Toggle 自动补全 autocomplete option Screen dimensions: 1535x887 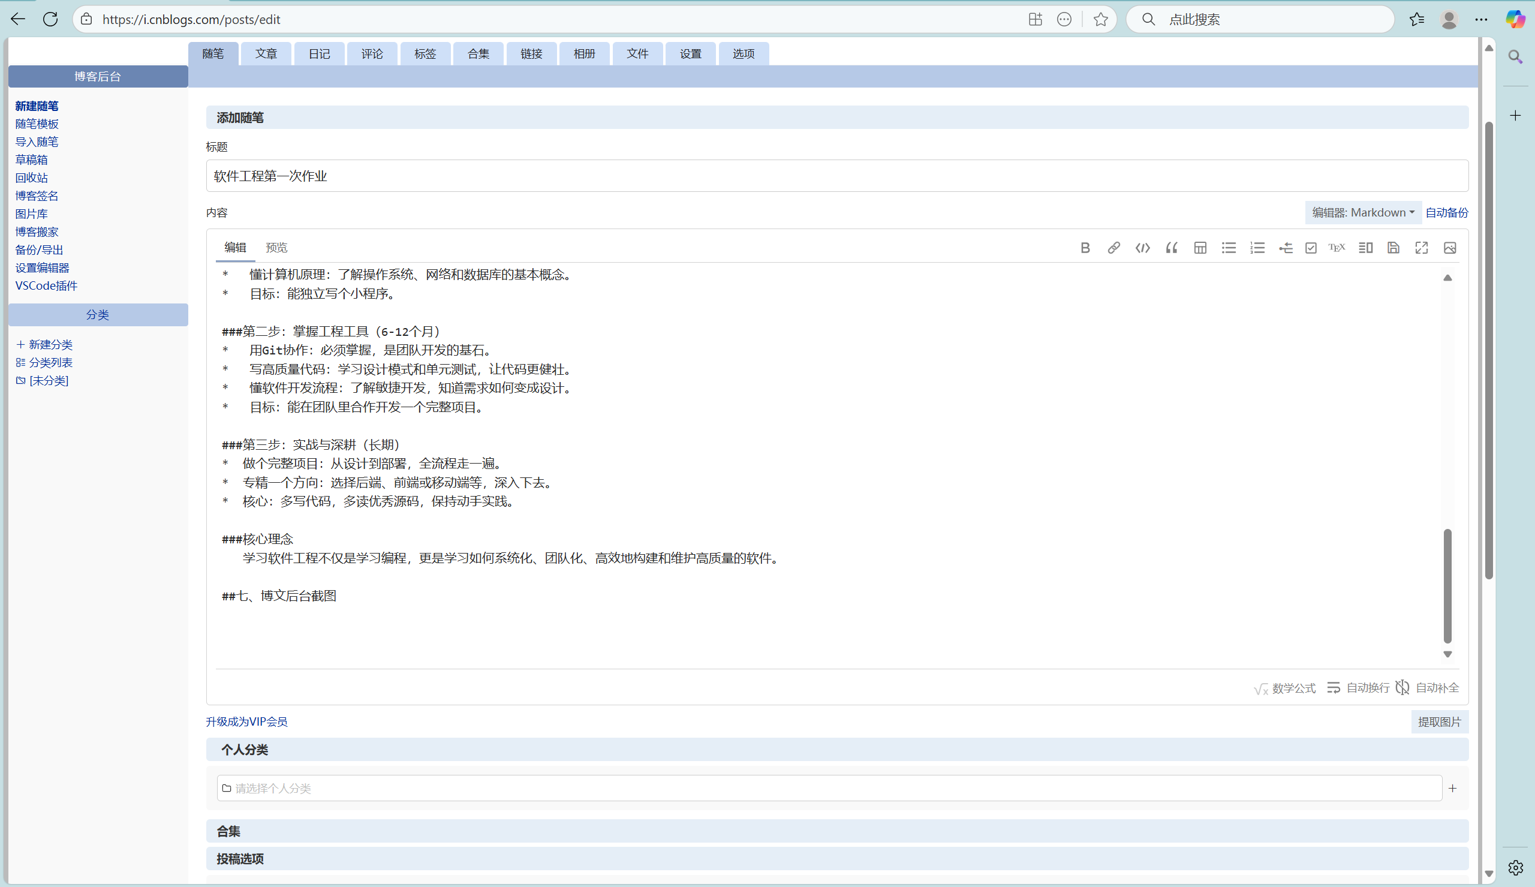pyautogui.click(x=1427, y=688)
